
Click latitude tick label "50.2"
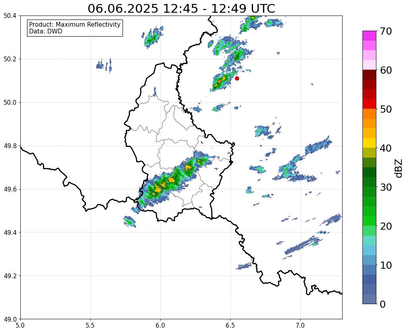click(x=10, y=59)
